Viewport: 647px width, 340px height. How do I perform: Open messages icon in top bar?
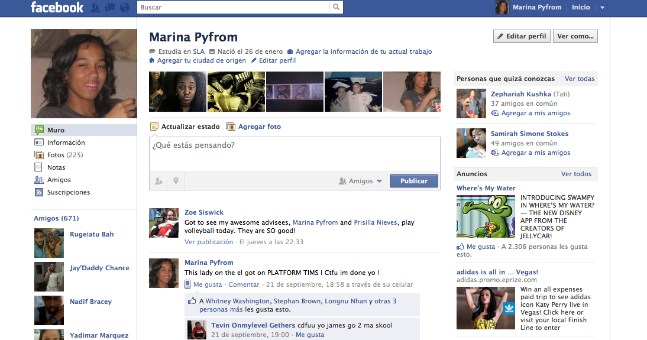(109, 8)
